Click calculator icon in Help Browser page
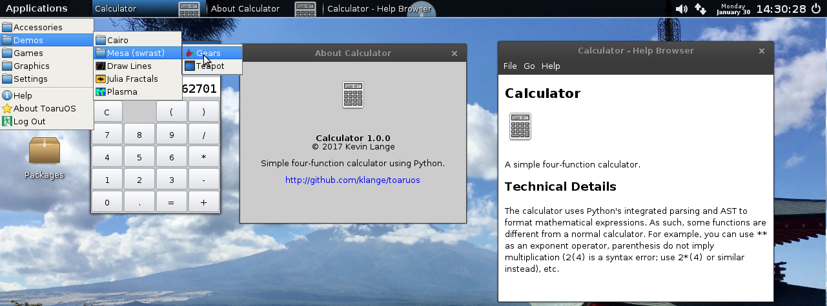 pyautogui.click(x=520, y=126)
